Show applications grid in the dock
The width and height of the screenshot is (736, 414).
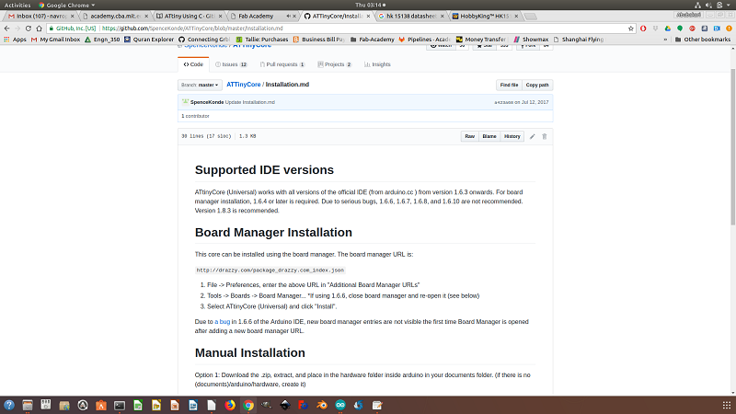tap(726, 405)
